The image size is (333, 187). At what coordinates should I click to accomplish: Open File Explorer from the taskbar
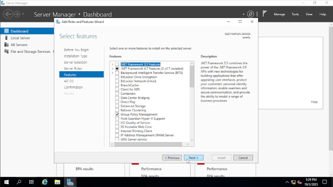(x=57, y=182)
